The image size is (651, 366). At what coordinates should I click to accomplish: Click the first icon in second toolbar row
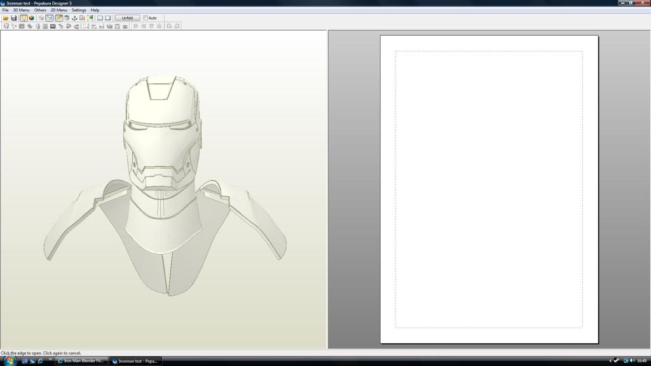pos(6,26)
